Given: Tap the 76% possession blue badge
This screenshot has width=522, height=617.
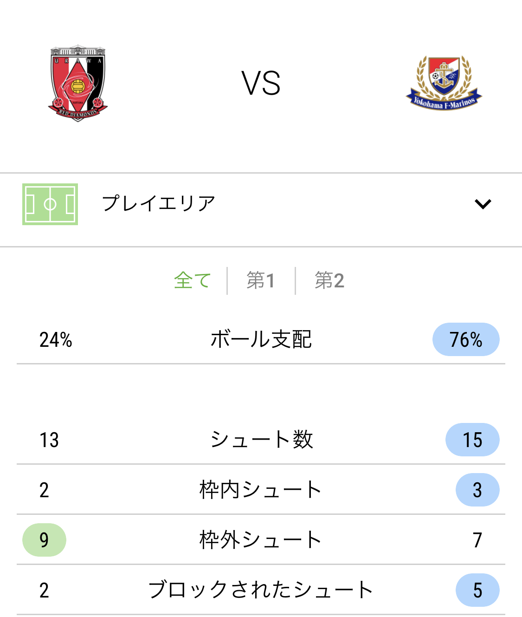Looking at the screenshot, I should click(466, 339).
